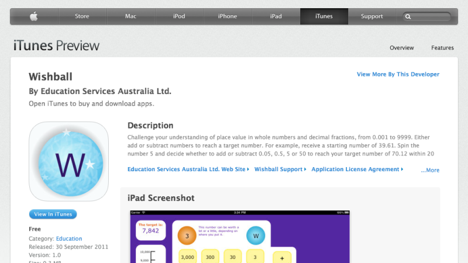The width and height of the screenshot is (468, 263).
Task: Click 'Released: 30 September 2011' text
Action: (68, 247)
